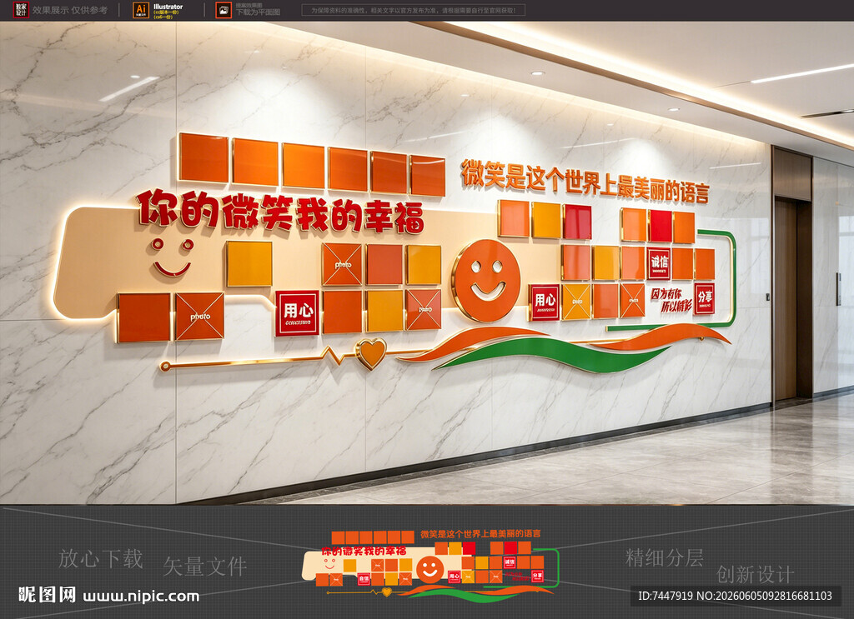This screenshot has width=854, height=619.
Task: Click the 'Illustrator' label in top bar
Action: click(x=168, y=7)
